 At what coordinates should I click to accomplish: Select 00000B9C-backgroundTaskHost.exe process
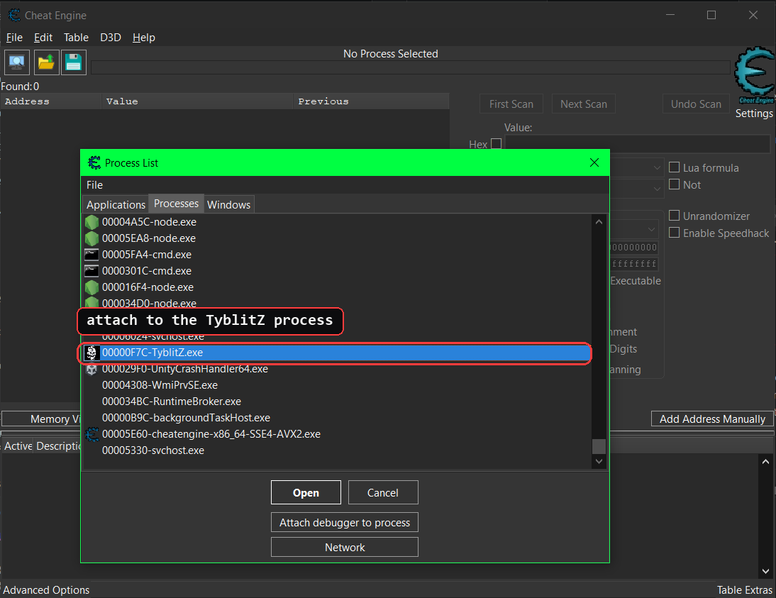coord(337,418)
